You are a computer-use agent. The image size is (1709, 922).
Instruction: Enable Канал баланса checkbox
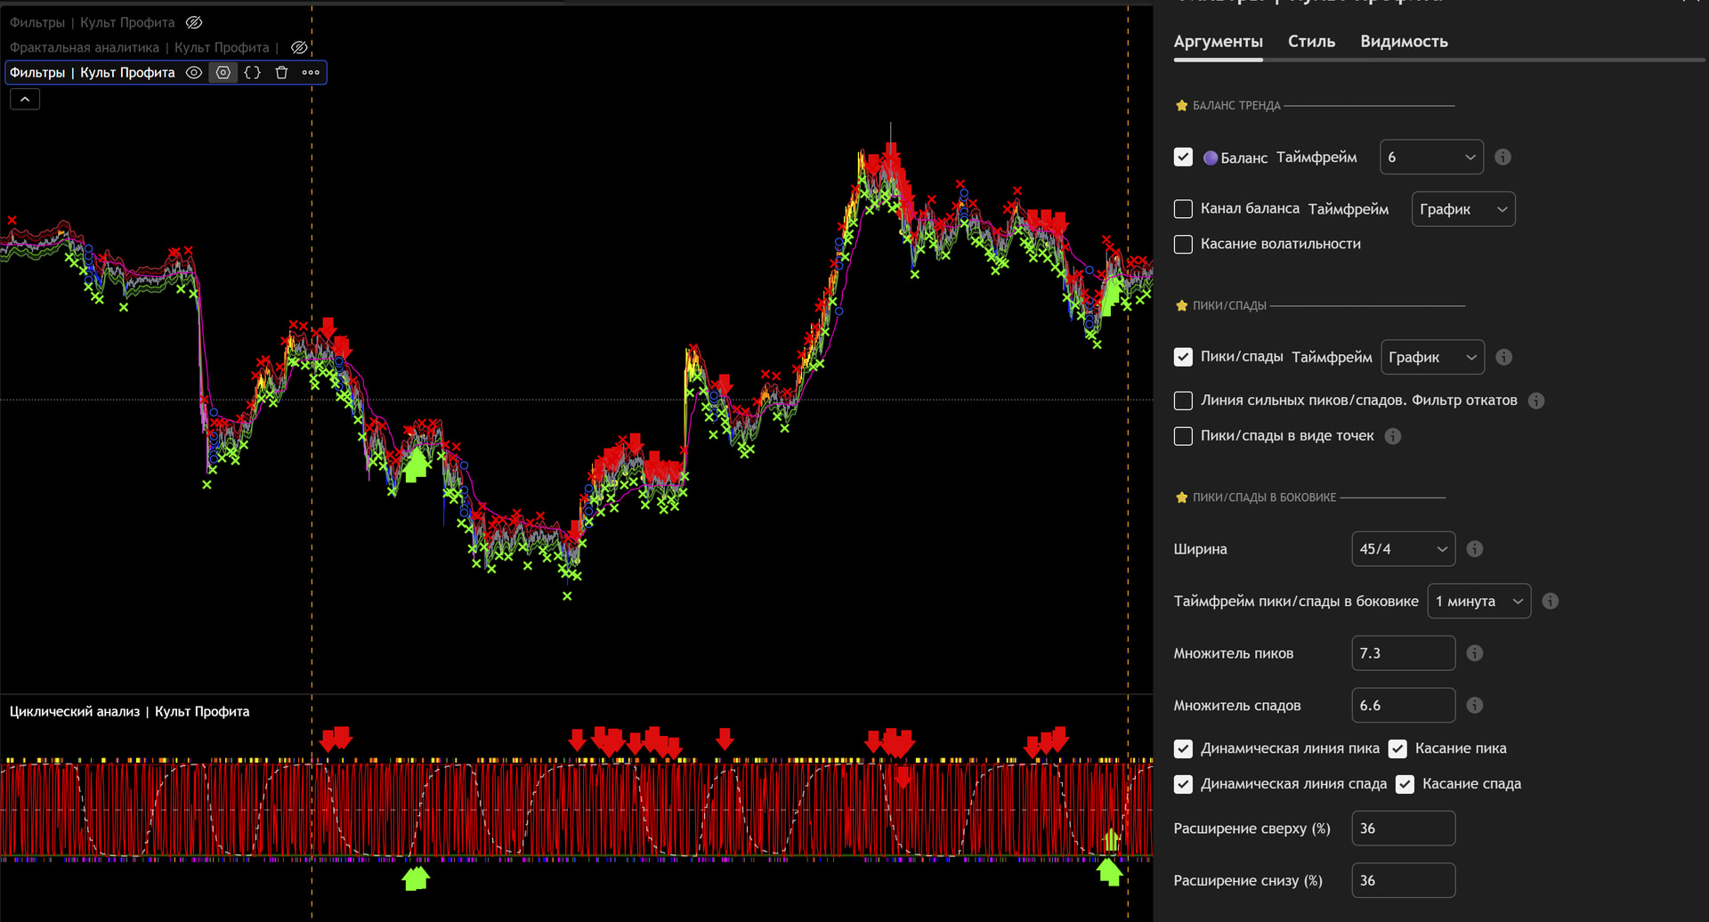pyautogui.click(x=1183, y=209)
